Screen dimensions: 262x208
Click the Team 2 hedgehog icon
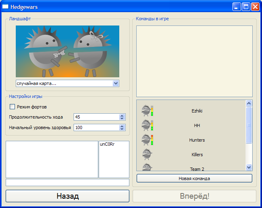point(146,167)
